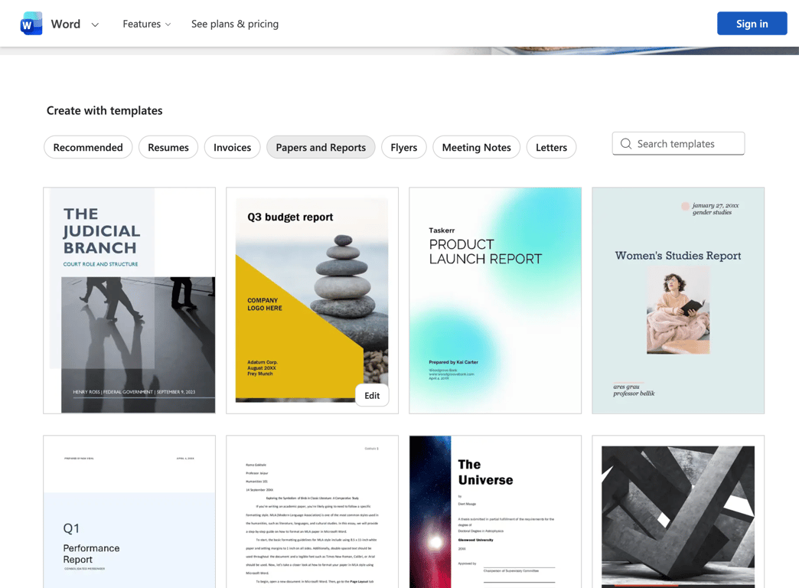Viewport: 799px width, 588px height.
Task: Click the Search templates input field
Action: (x=678, y=143)
